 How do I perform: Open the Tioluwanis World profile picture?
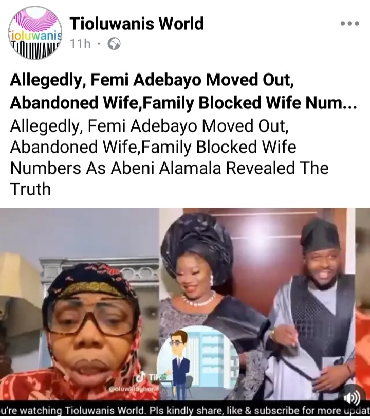pyautogui.click(x=35, y=32)
